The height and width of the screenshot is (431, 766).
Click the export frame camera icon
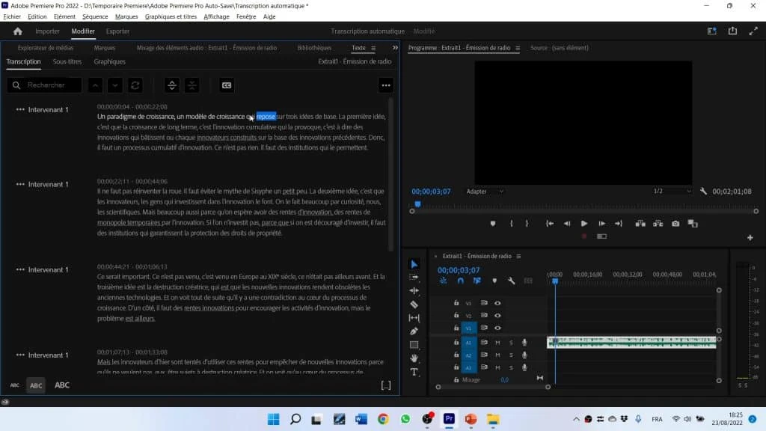[x=675, y=223]
